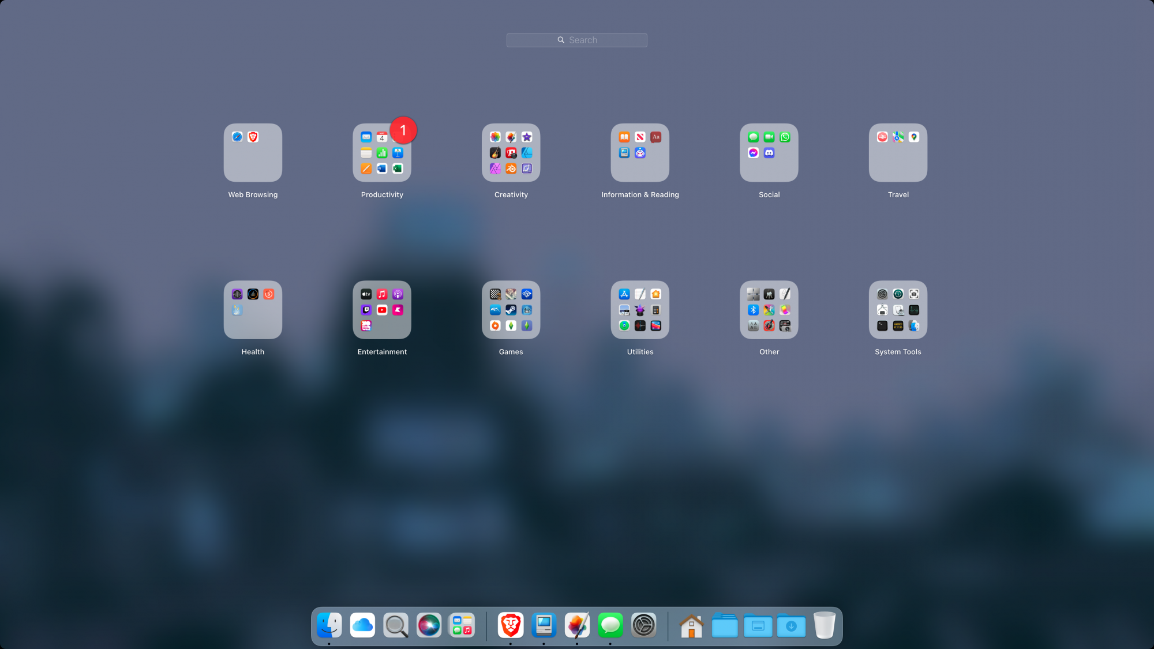This screenshot has height=649, width=1154.
Task: Open Messages from the Dock
Action: (x=610, y=625)
